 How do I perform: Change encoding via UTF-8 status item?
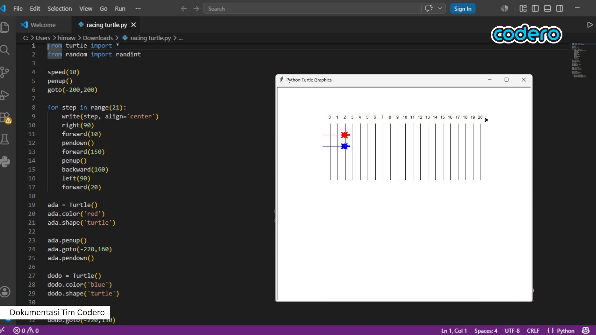tap(512, 331)
